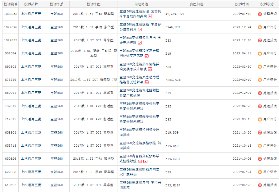Click the 投诉车系 column header
Viewport: 279px width, 192px height.
(x=57, y=4)
